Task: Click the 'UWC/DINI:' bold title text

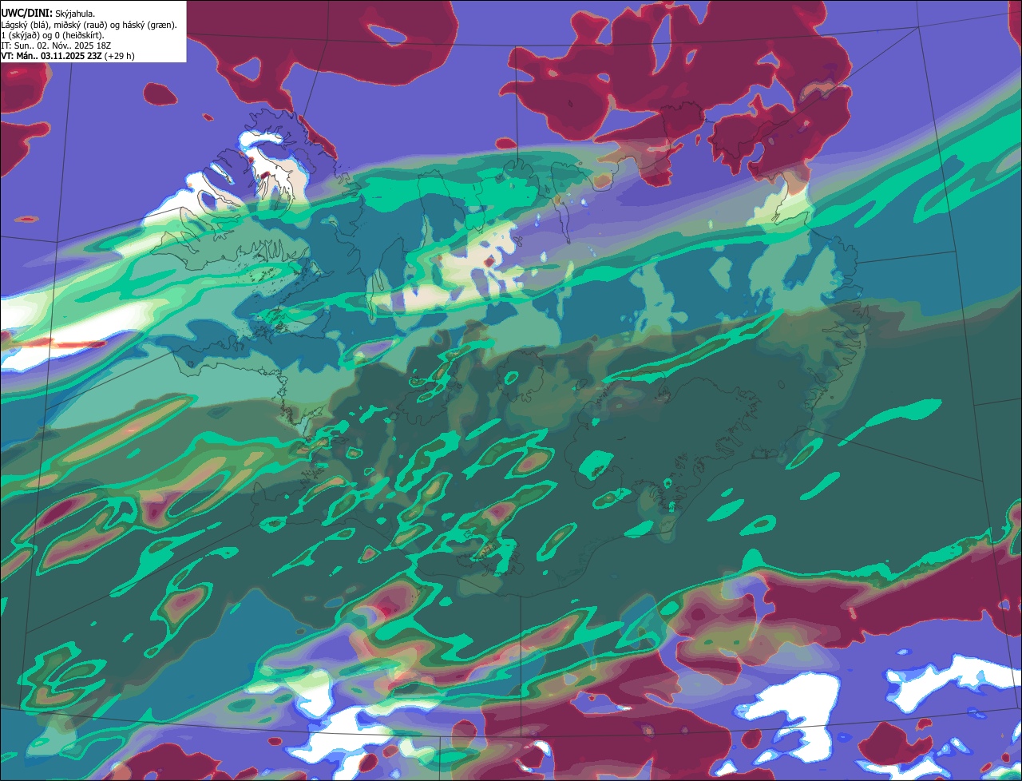Action: (x=27, y=14)
